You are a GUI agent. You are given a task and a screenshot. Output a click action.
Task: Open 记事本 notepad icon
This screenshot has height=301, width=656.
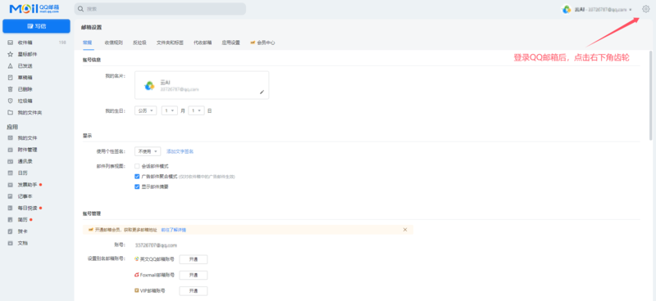(x=11, y=196)
